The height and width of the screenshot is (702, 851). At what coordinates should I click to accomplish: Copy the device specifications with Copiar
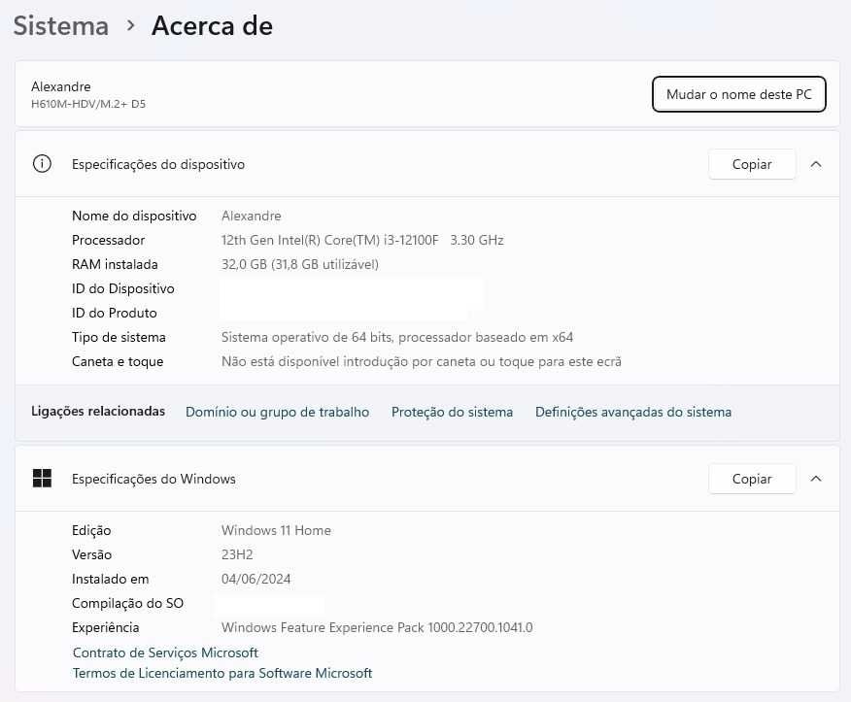(752, 164)
